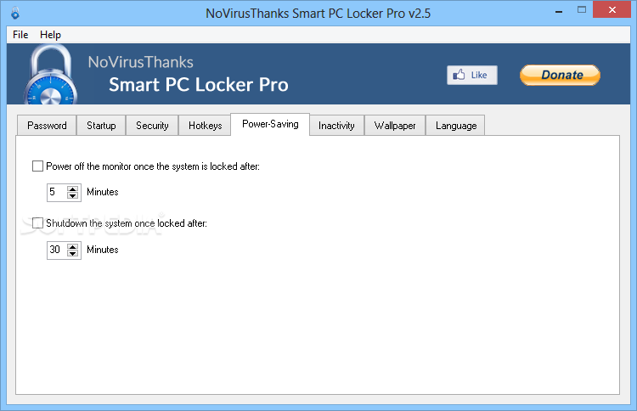The image size is (637, 411).
Task: Maximize the Smart PC Locker window
Action: [x=582, y=9]
